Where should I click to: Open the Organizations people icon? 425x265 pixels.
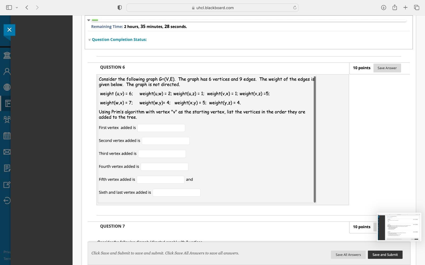(x=7, y=120)
